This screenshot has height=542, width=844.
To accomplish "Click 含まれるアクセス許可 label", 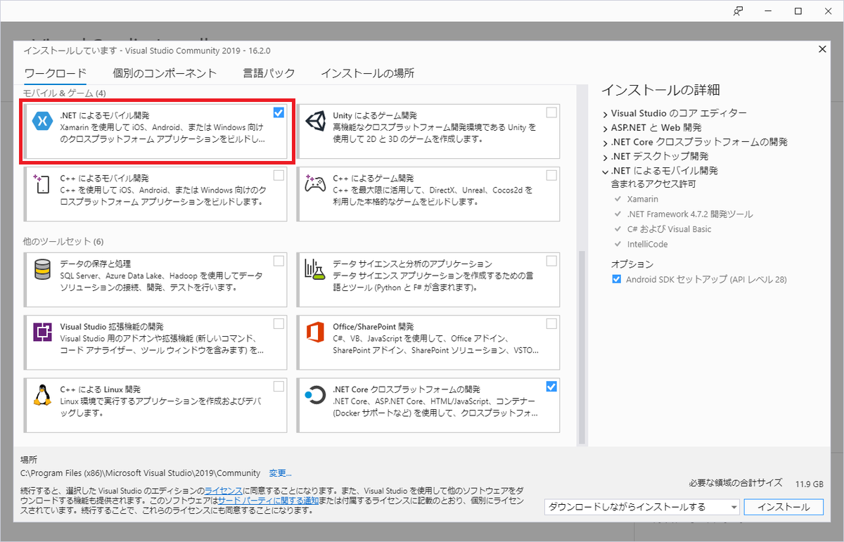I will point(653,184).
